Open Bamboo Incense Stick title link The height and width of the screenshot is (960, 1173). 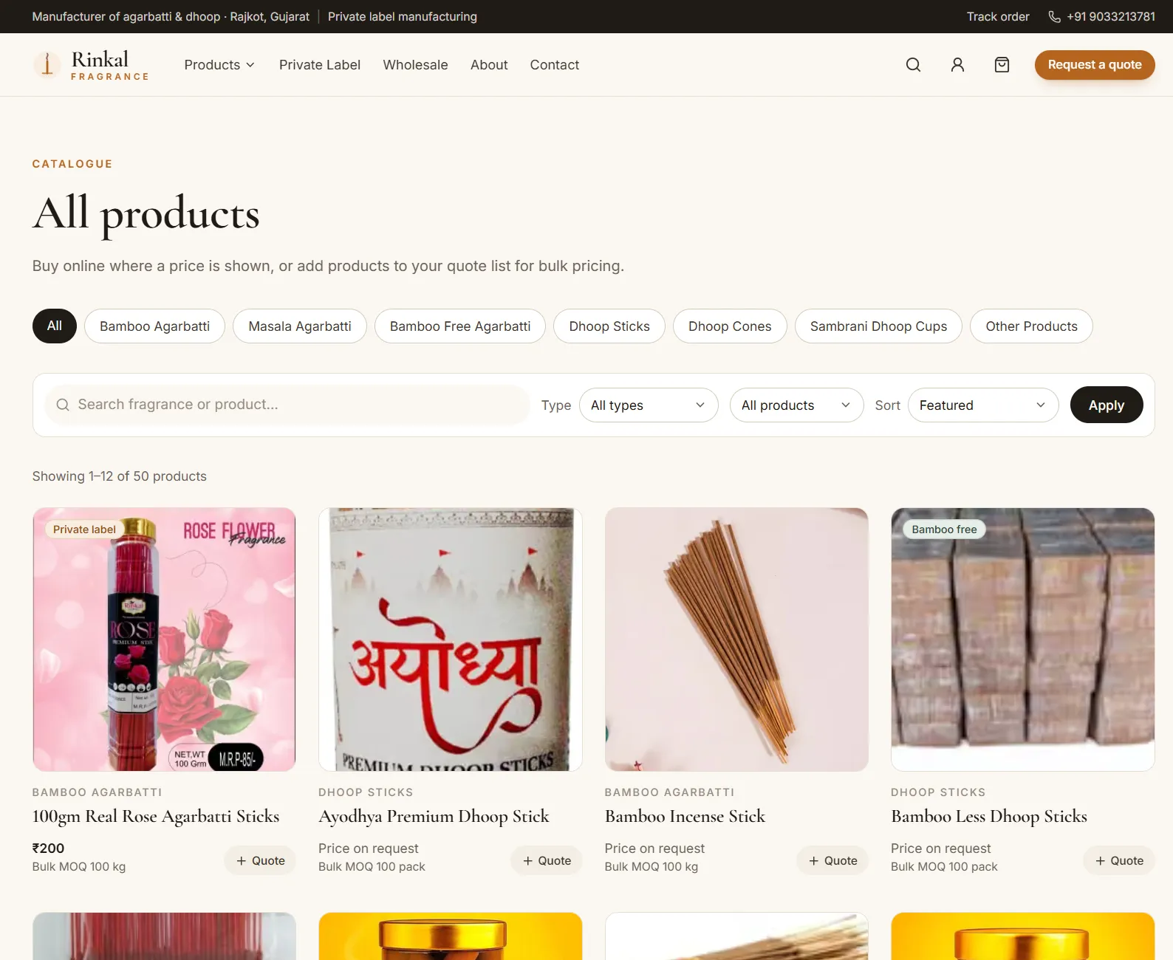(685, 816)
